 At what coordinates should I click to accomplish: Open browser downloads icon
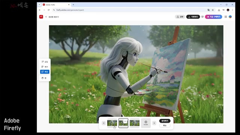tap(219, 10)
